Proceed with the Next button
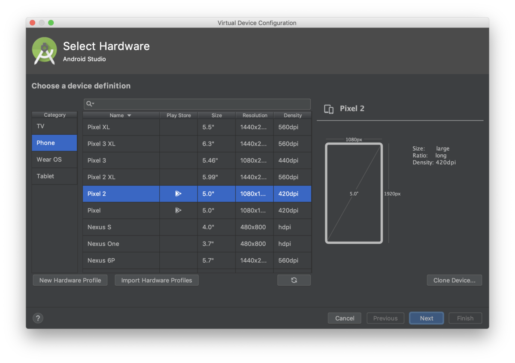 (x=427, y=318)
